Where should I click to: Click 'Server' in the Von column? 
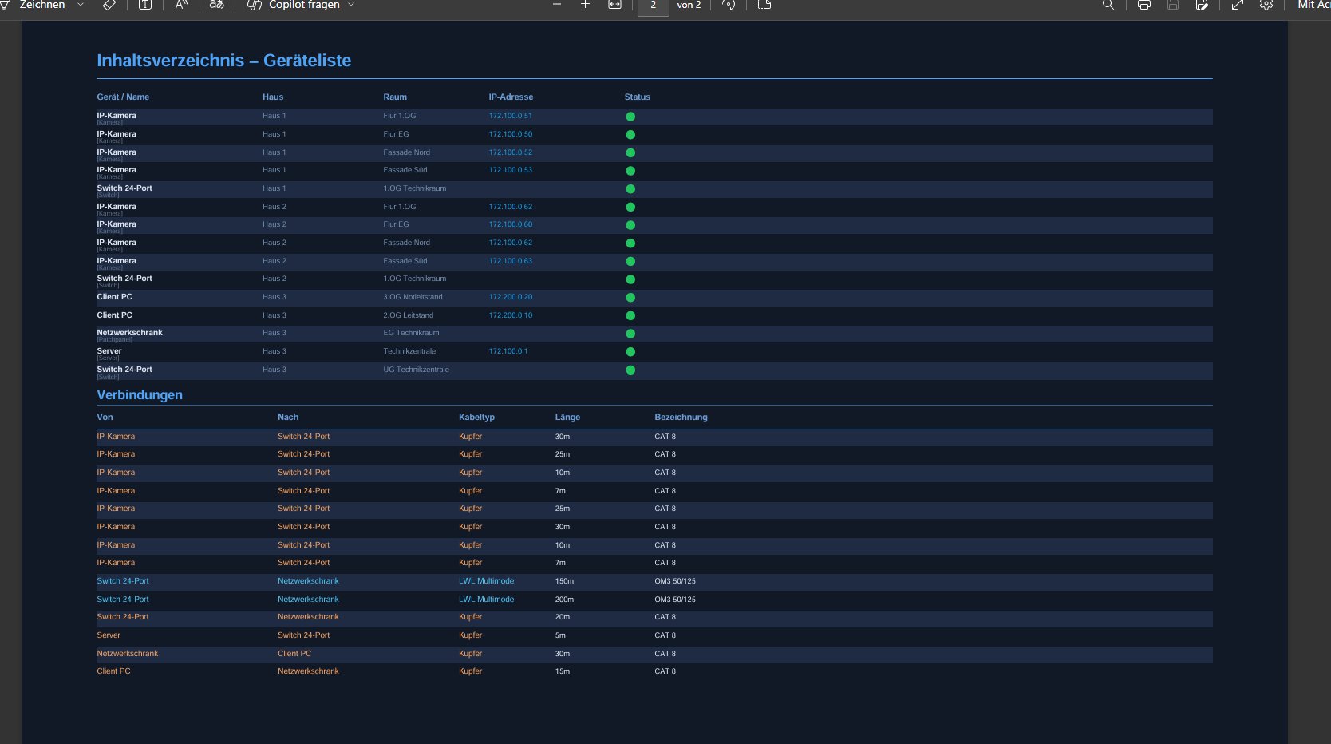coord(109,635)
